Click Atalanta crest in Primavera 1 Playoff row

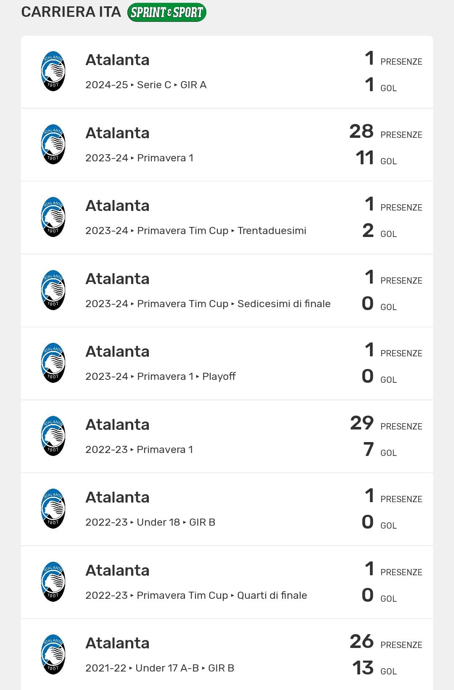pos(53,363)
